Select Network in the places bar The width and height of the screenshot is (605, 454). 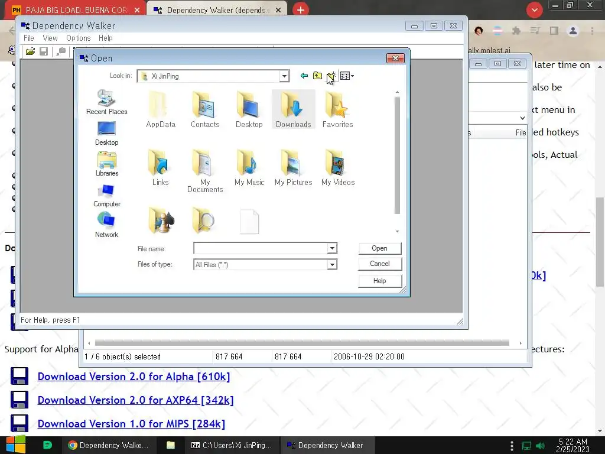(x=106, y=225)
